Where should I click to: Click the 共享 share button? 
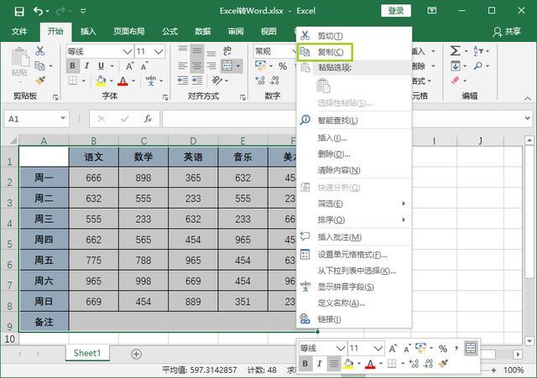tap(507, 32)
